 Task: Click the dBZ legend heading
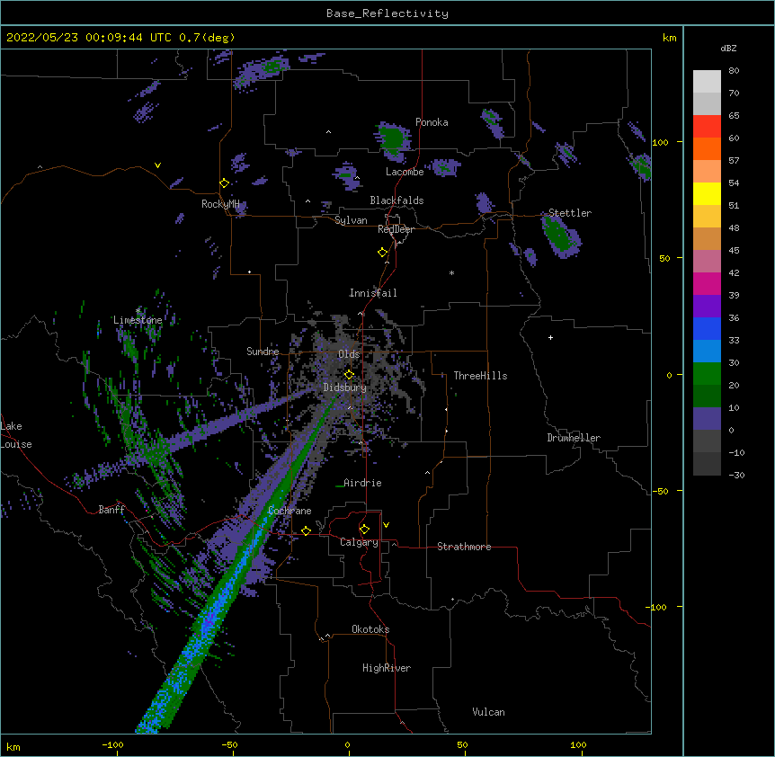pyautogui.click(x=728, y=48)
